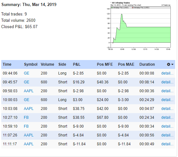Select the duration 00:24:34

click(147, 118)
